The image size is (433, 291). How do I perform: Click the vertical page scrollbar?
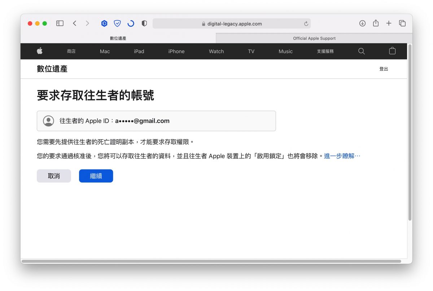pyautogui.click(x=410, y=133)
